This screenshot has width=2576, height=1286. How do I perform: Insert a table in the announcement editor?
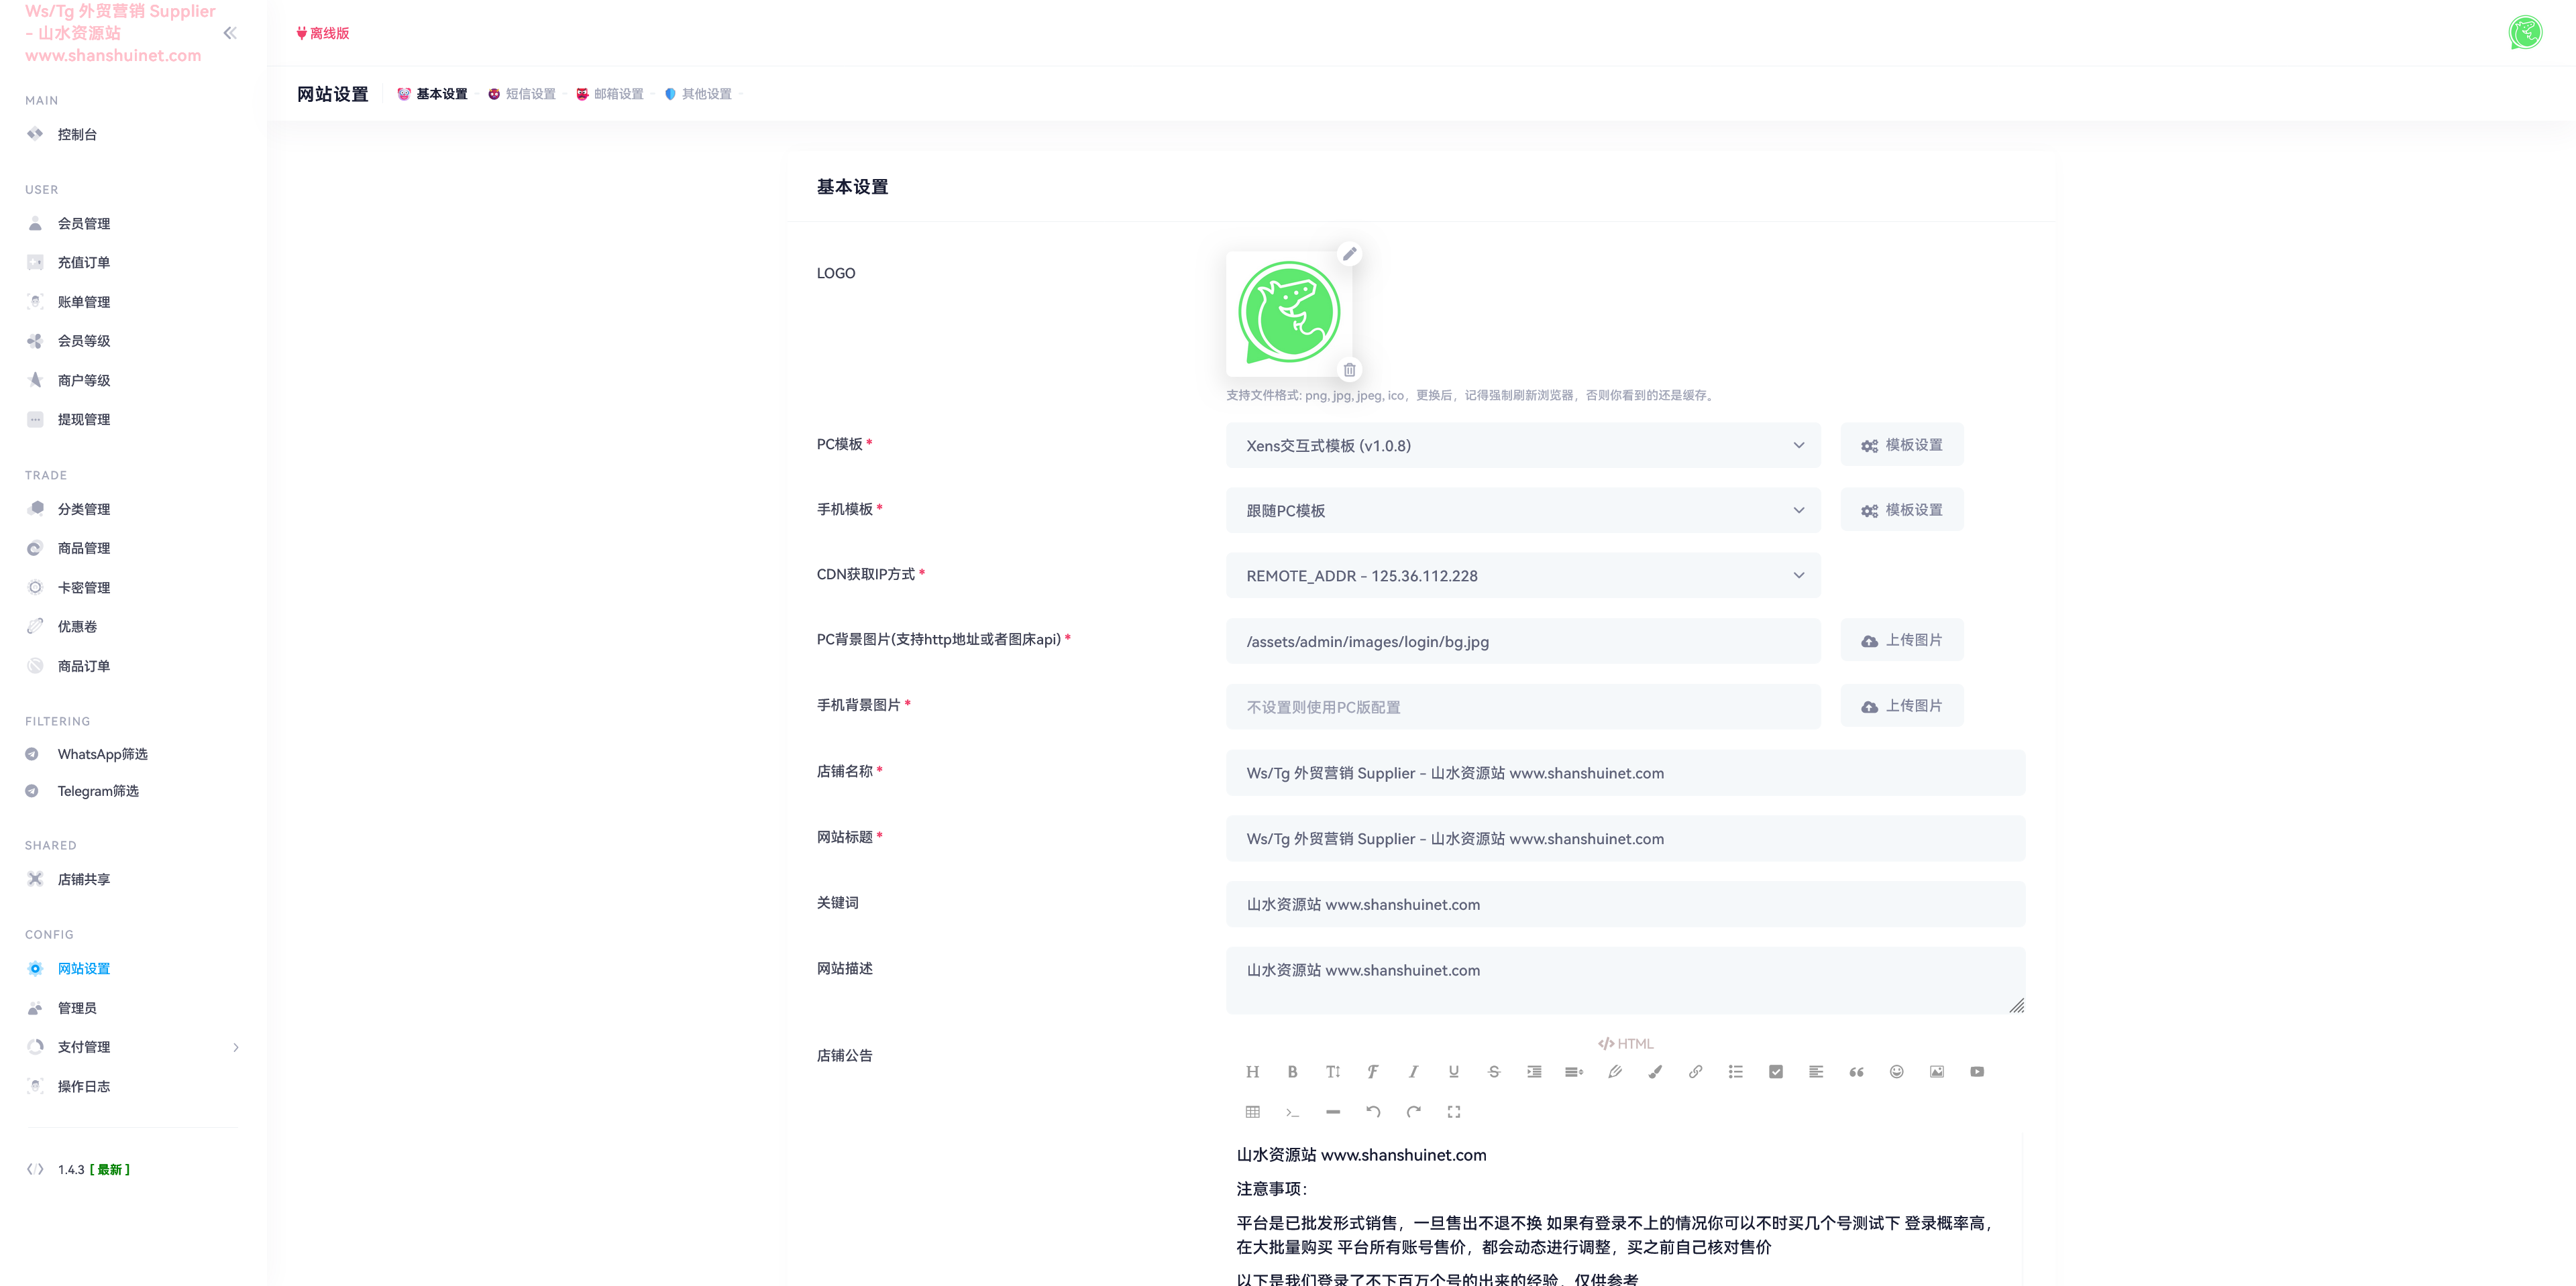tap(1252, 1111)
